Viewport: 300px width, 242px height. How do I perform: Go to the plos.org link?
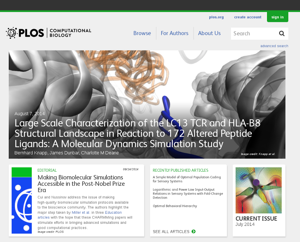click(216, 17)
